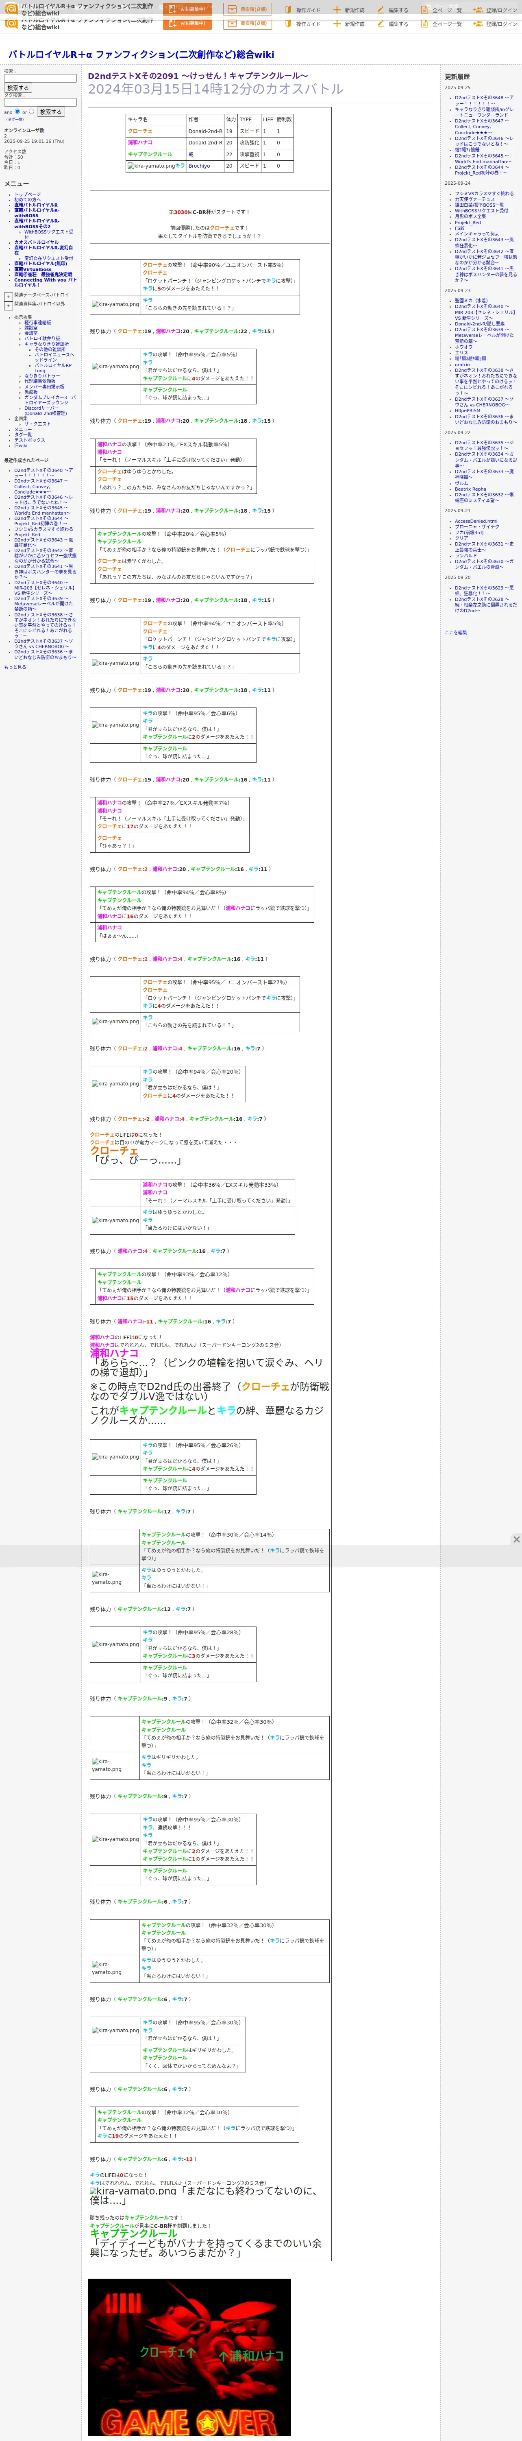Open H0pePRiSM in update history
Viewport: 522px width, 2441px height.
467,411
